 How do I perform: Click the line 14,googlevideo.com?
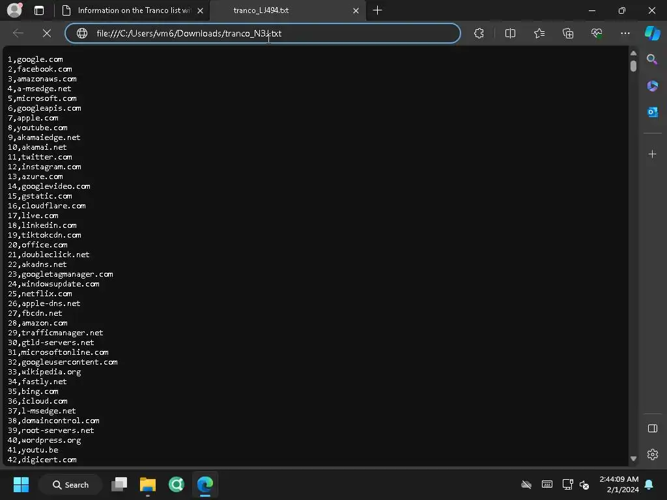(x=49, y=186)
